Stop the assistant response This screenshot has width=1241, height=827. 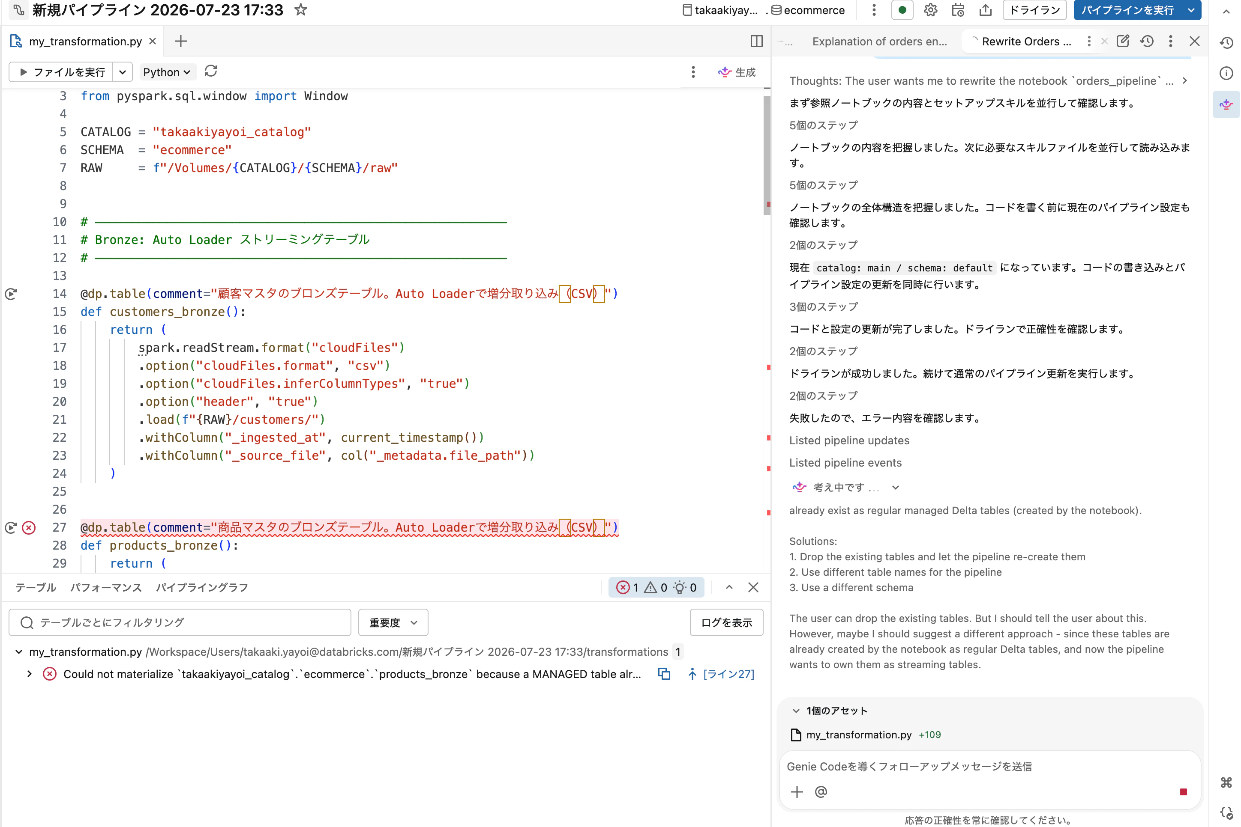coord(1184,791)
